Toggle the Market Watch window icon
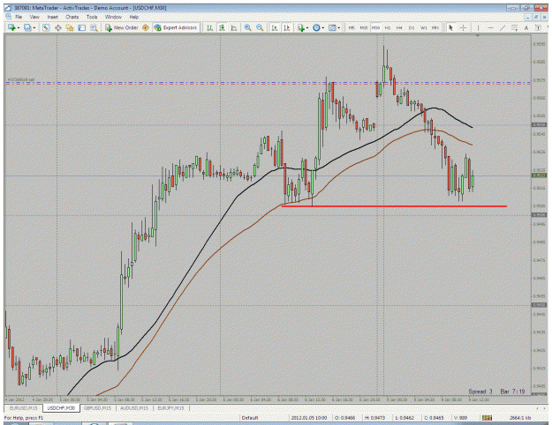Image resolution: width=552 pixels, height=425 pixels. coord(46,27)
